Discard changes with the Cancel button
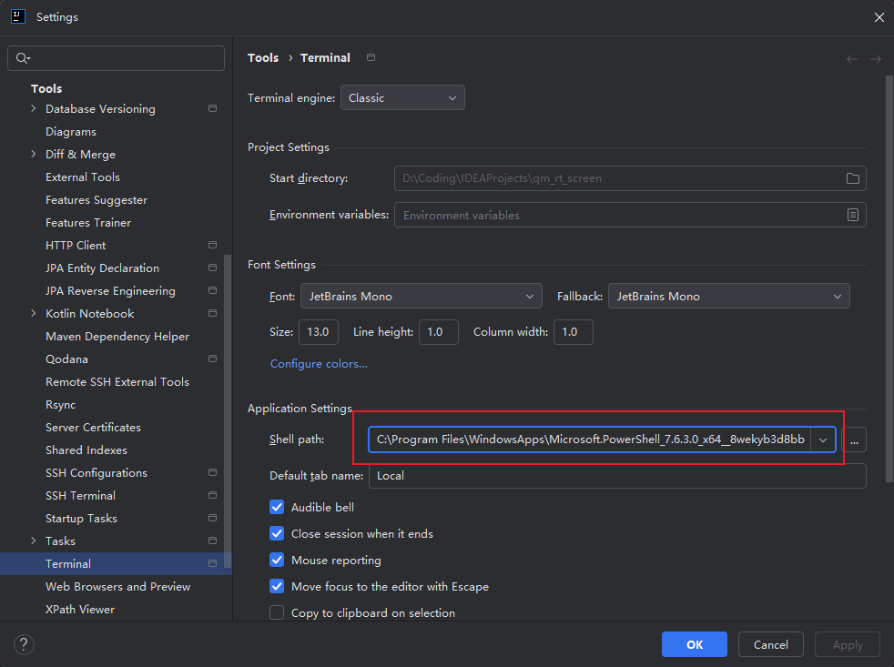Screen dimensions: 894x667 pyautogui.click(x=771, y=645)
